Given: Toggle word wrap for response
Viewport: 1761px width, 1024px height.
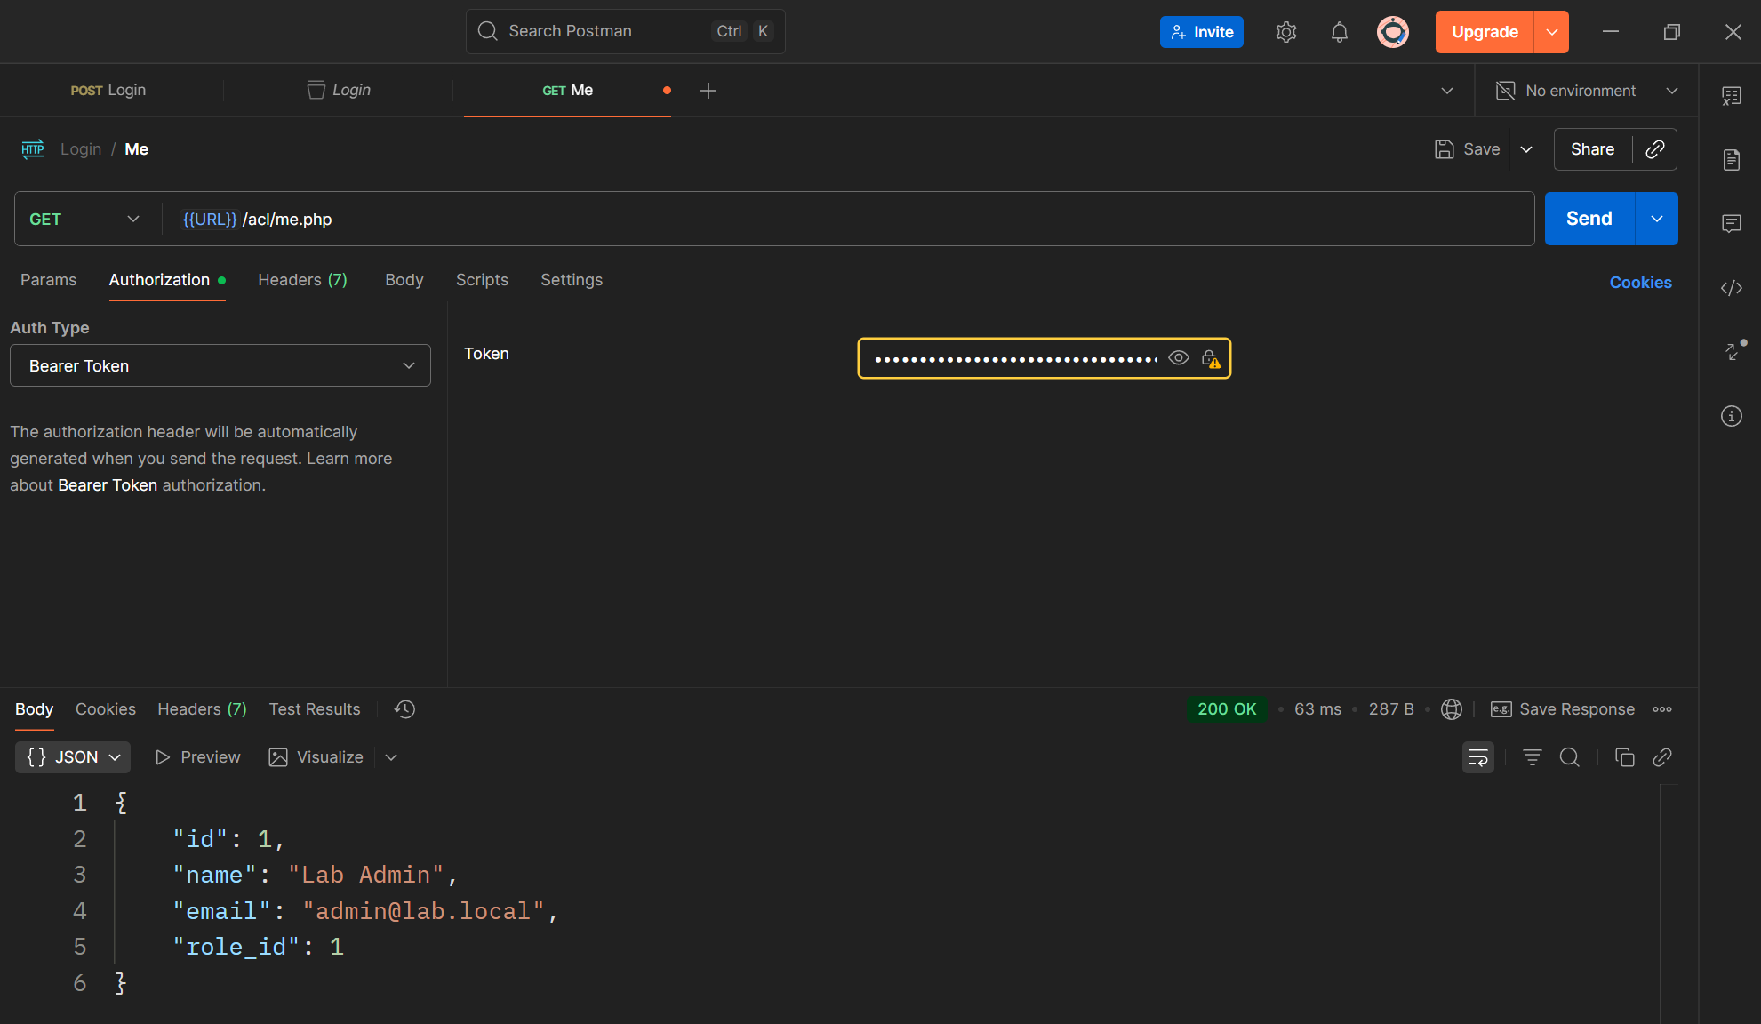Looking at the screenshot, I should pos(1477,757).
